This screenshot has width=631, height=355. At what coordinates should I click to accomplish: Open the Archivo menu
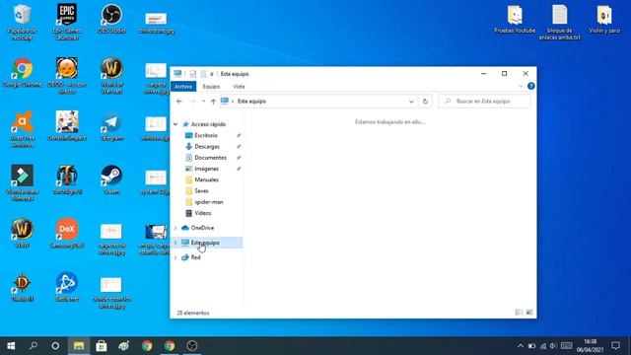tap(183, 87)
